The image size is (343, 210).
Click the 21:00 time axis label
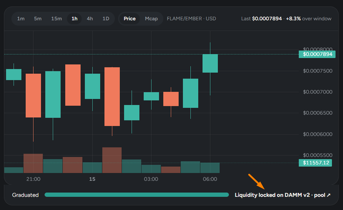[33, 179]
